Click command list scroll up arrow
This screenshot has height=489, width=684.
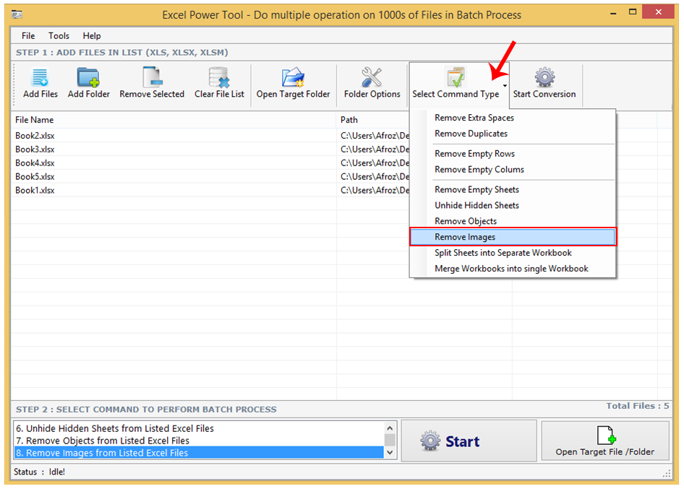tap(390, 428)
